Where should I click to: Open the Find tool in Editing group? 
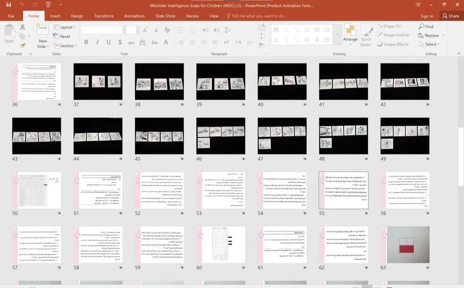click(x=426, y=26)
